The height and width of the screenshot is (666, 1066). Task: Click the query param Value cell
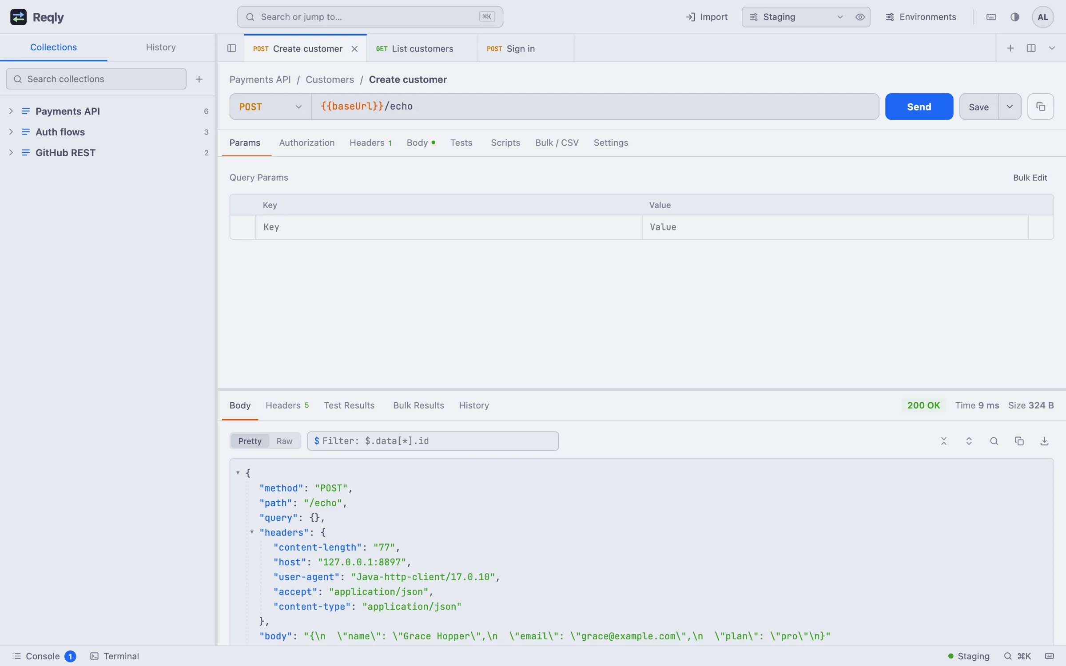coord(835,227)
